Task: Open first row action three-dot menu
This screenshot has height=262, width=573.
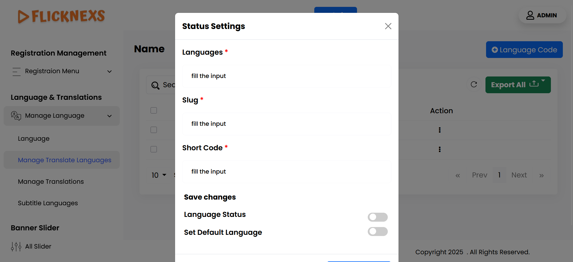Action: click(x=439, y=130)
